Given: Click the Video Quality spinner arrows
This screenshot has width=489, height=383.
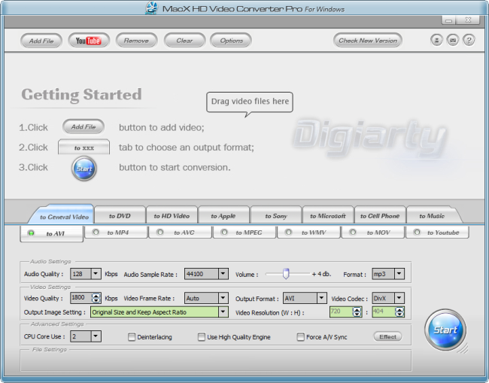Looking at the screenshot, I should click(96, 298).
